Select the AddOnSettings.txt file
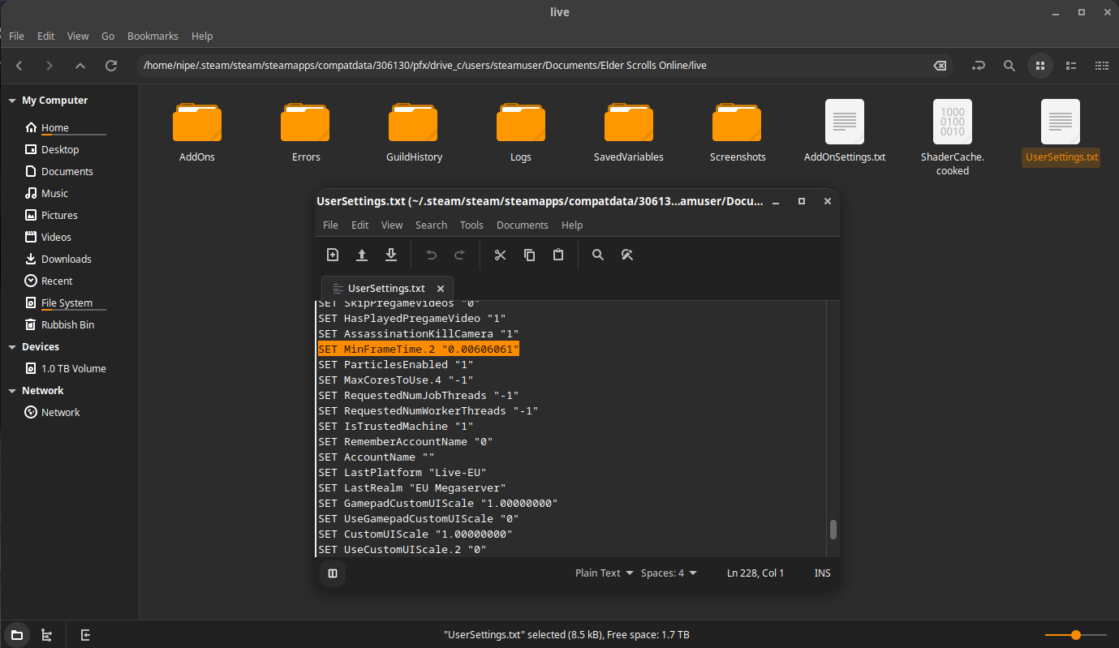This screenshot has height=648, width=1119. click(845, 132)
